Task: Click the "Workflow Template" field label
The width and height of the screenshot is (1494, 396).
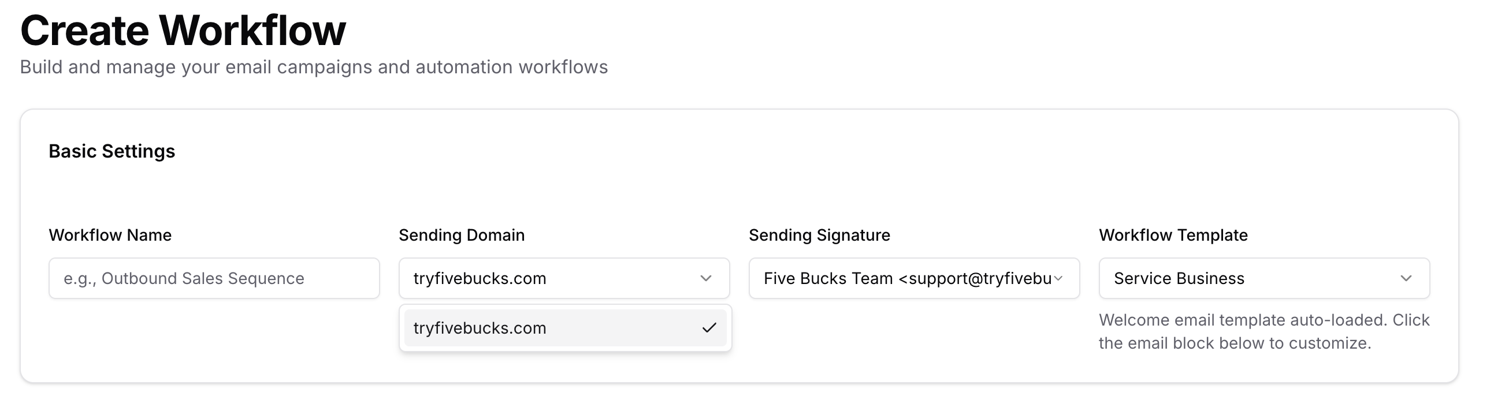Action: [x=1173, y=235]
